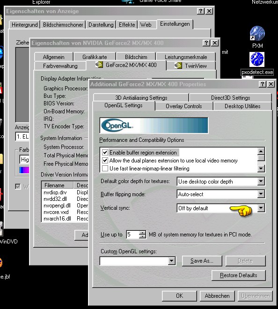Open the Buffer flipping mode dropdown
The width and height of the screenshot is (278, 309).
[261, 194]
